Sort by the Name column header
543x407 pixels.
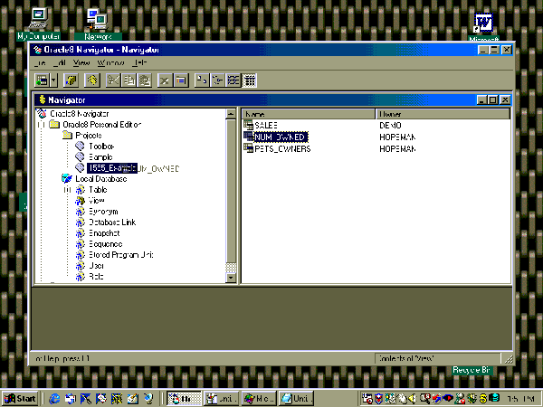[309, 114]
